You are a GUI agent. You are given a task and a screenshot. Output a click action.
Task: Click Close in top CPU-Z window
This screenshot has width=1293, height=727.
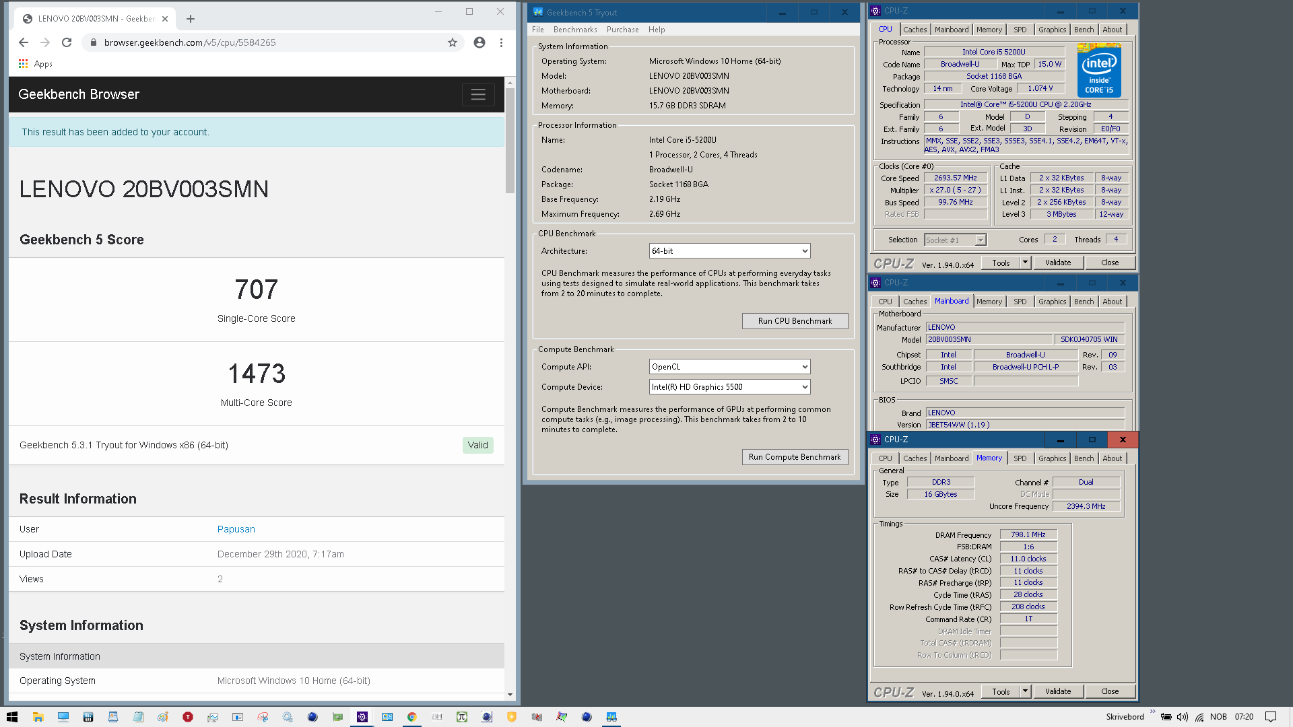pyautogui.click(x=1110, y=263)
